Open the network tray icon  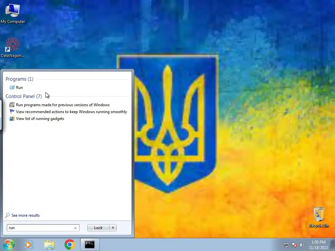point(286,245)
